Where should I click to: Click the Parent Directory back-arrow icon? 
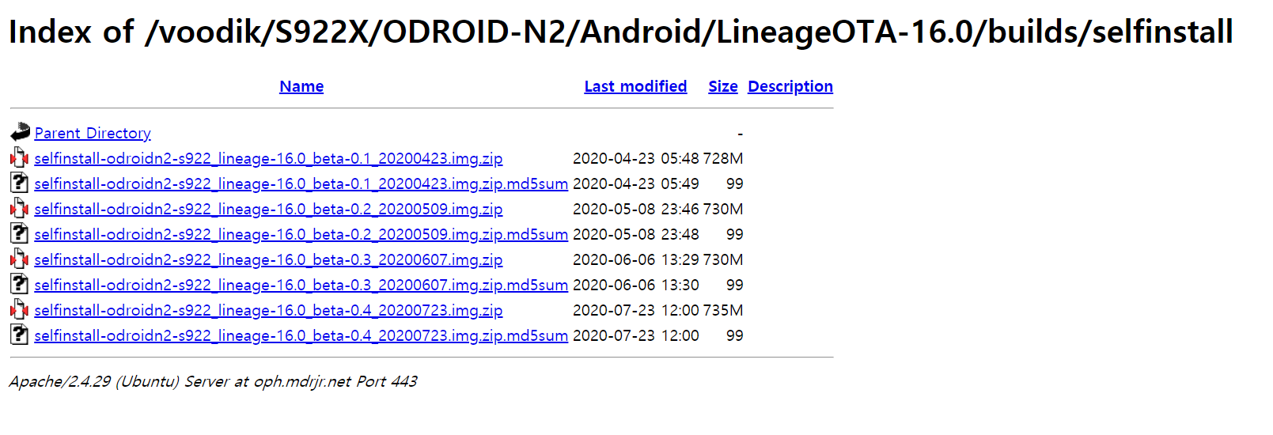(20, 132)
